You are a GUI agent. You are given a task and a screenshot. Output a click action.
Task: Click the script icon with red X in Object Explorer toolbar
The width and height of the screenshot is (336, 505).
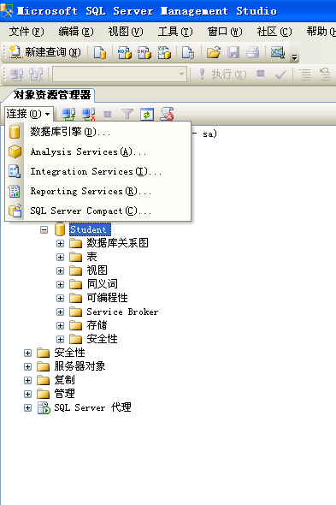(x=167, y=114)
